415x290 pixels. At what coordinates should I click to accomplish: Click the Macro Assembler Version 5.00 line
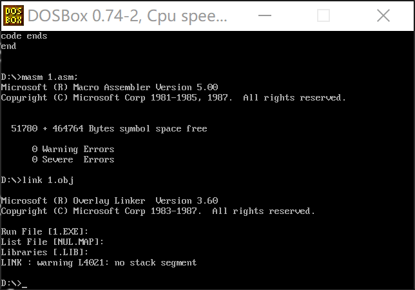110,88
